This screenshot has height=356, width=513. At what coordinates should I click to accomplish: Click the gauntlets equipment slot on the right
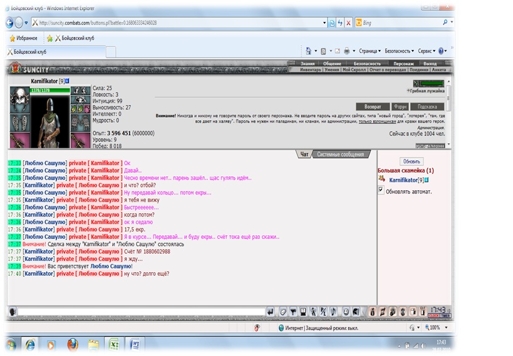(x=80, y=122)
